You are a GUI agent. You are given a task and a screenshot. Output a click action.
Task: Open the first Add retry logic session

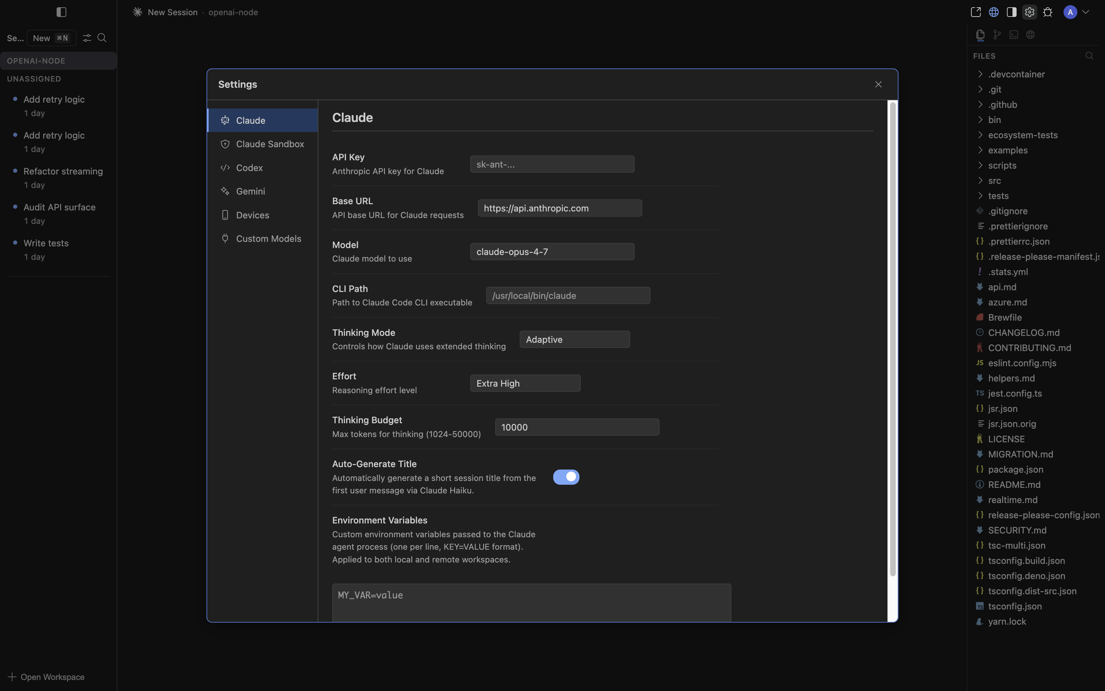[58, 106]
